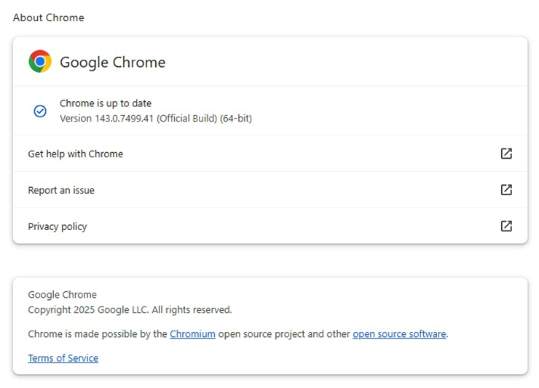Click the Google Chrome text above the copyright

pos(62,295)
